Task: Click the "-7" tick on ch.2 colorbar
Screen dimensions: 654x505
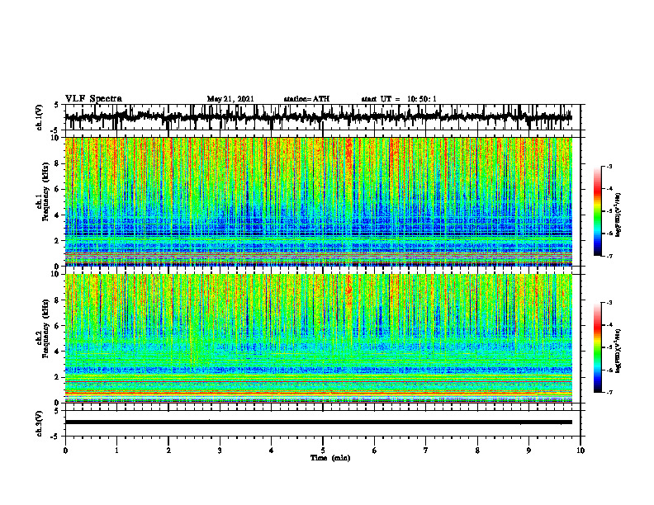Action: pyautogui.click(x=609, y=393)
